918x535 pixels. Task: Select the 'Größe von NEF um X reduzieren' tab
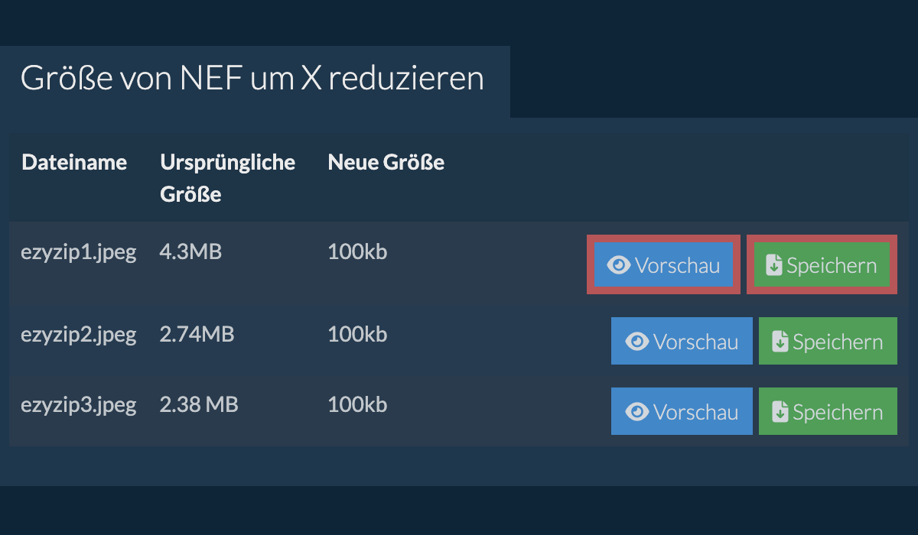[252, 79]
